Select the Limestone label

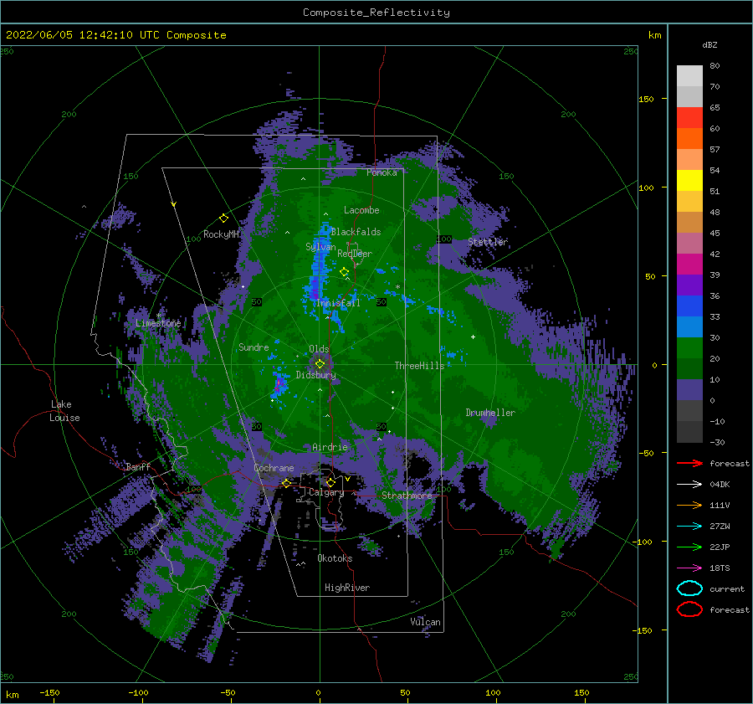coord(158,323)
